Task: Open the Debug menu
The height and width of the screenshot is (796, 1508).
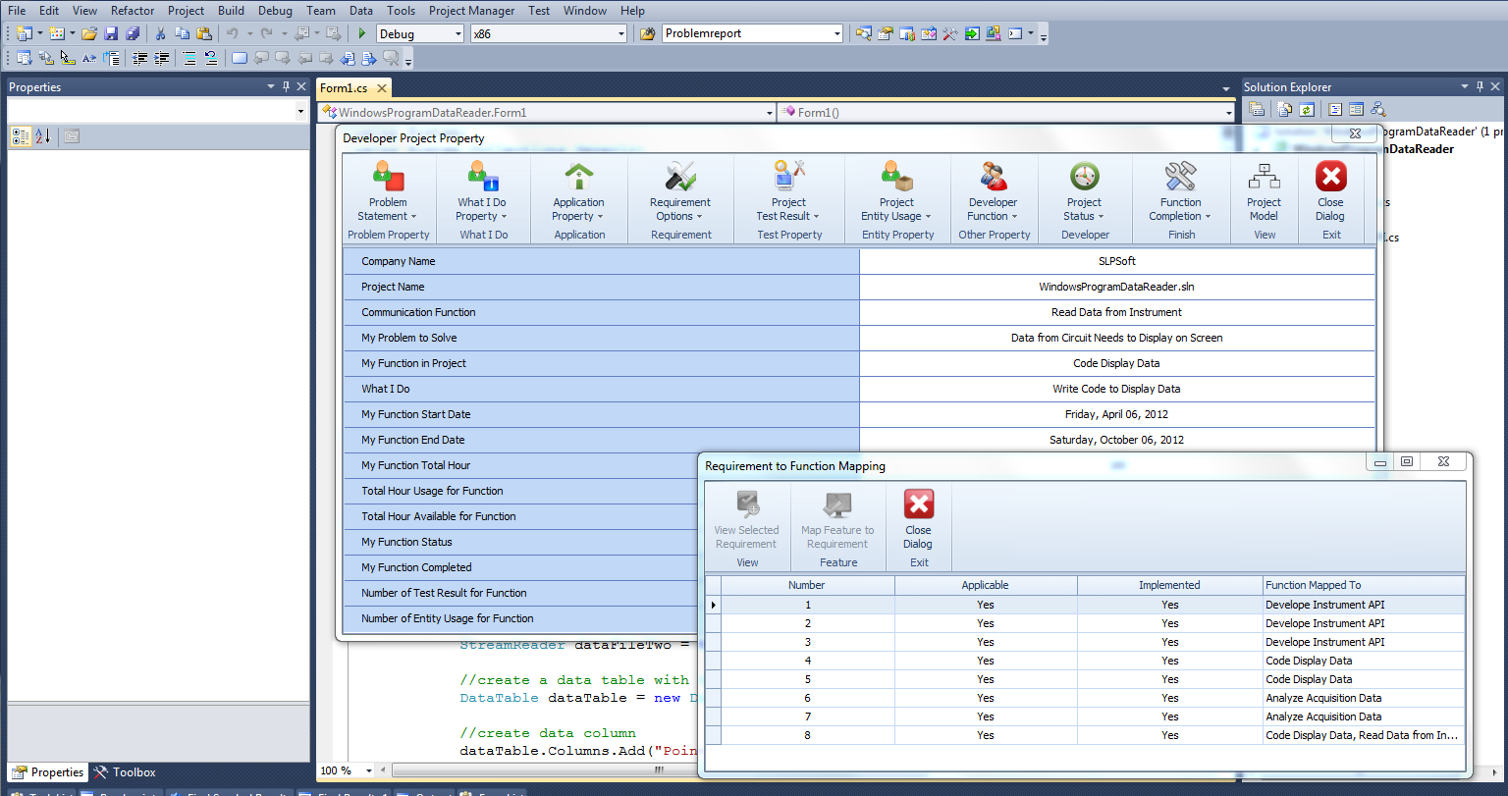Action: [275, 11]
